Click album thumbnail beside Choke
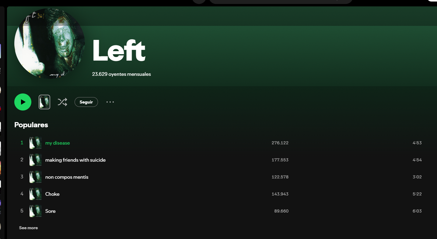437x239 pixels. (x=36, y=194)
